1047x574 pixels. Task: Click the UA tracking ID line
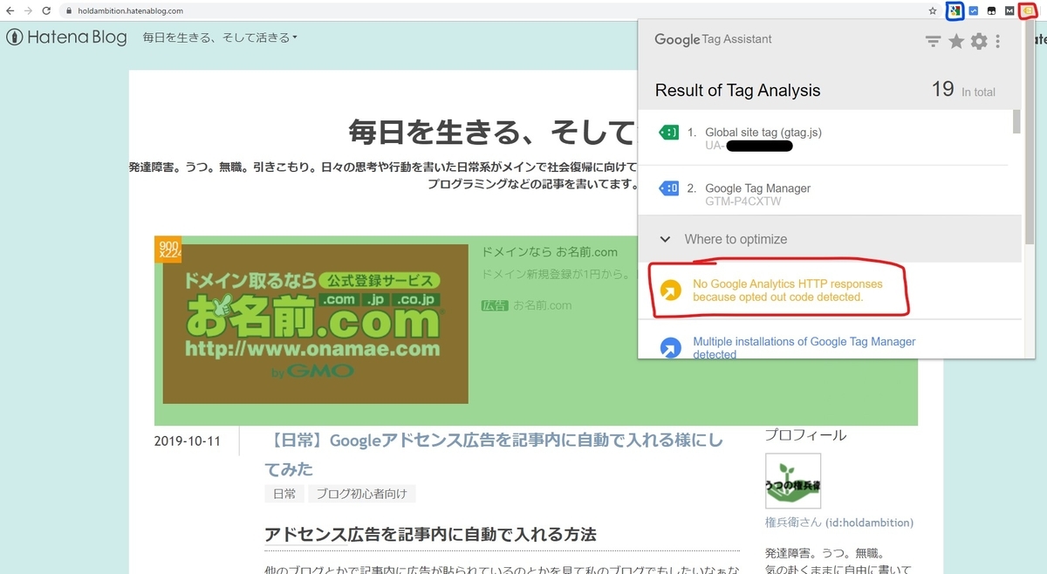point(749,146)
